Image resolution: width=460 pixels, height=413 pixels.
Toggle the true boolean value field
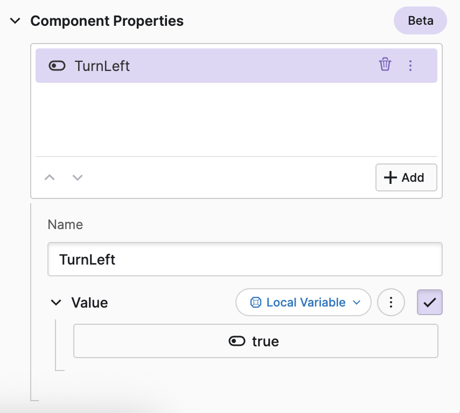point(255,341)
